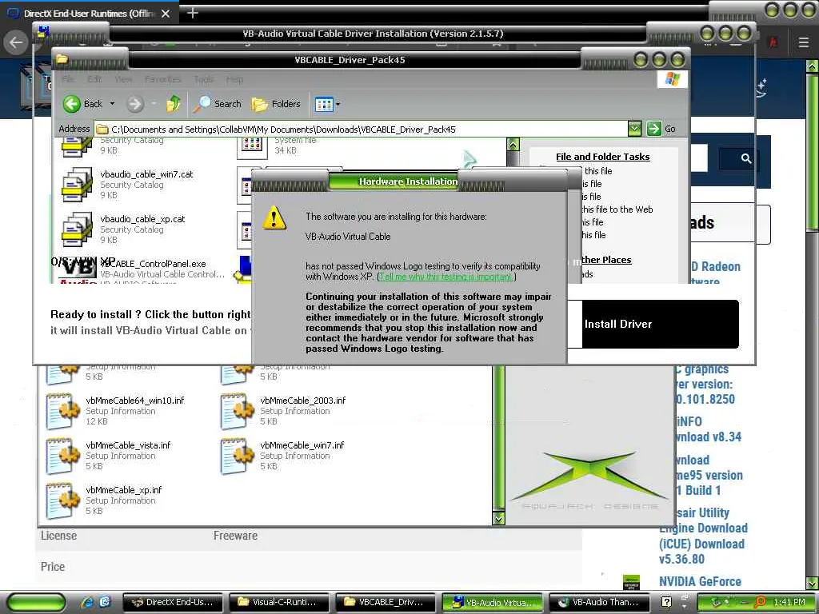Switch to VB-Audio Than... taskbar item
The image size is (819, 614).
600,602
